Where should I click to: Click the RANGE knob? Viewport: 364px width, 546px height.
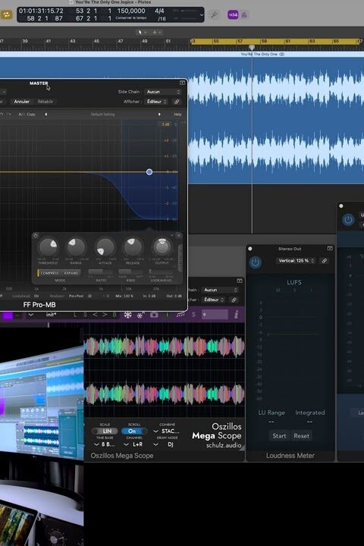click(x=76, y=247)
